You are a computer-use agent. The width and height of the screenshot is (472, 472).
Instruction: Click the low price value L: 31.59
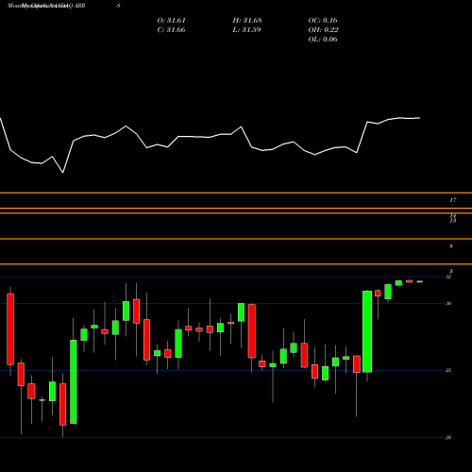point(246,30)
